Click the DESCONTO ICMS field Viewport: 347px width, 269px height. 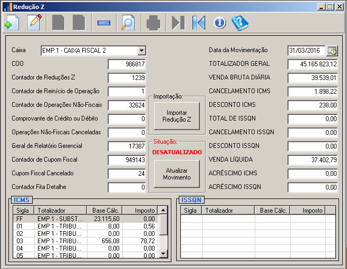[313, 105]
